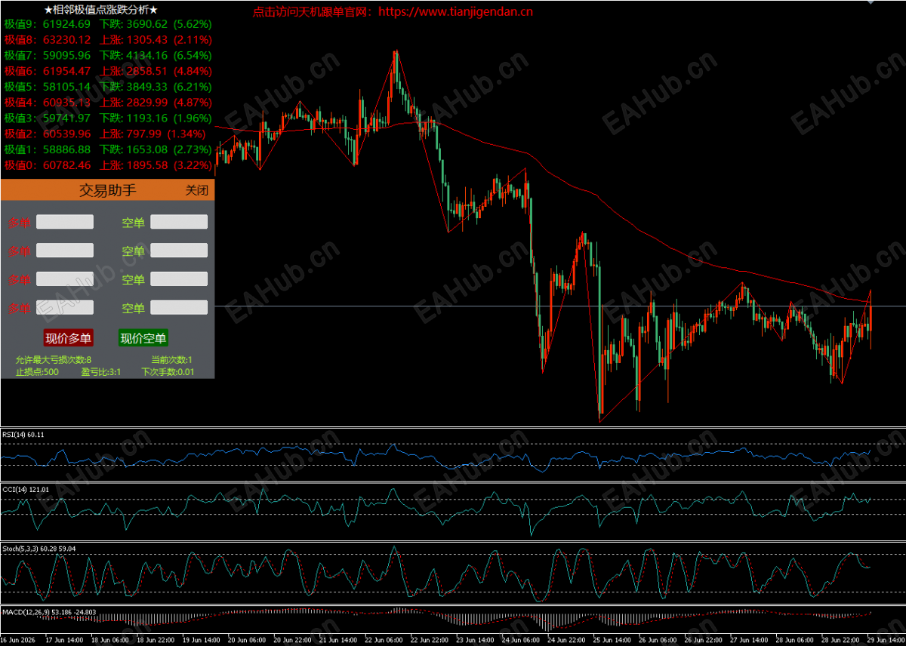
Task: Select the ★相邻极值点涨跌分析★ title
Action: pyautogui.click(x=100, y=10)
